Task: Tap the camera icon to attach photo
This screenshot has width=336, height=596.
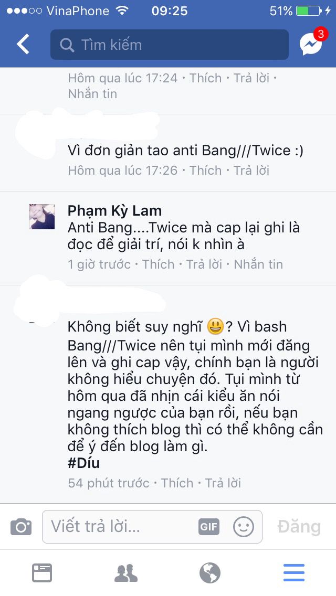Action: (21, 526)
